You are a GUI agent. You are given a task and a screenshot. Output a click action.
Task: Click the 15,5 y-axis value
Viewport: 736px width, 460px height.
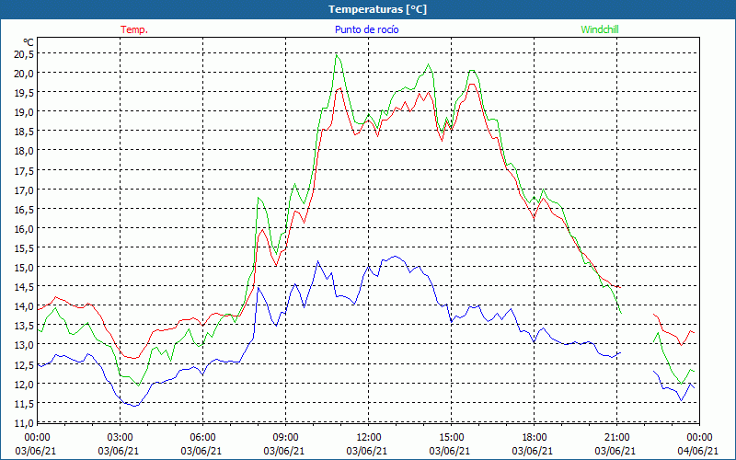point(24,248)
